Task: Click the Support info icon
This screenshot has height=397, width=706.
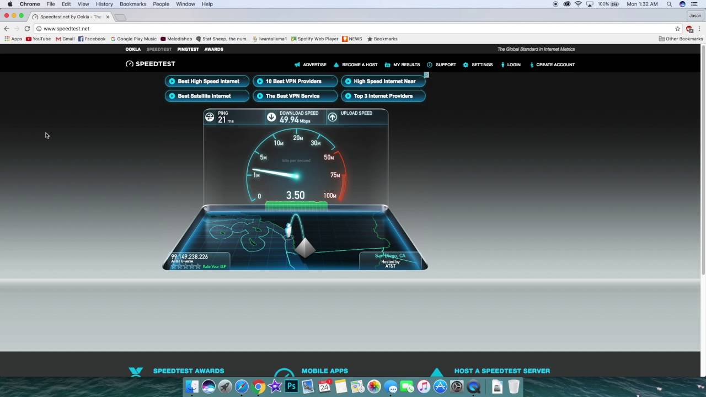Action: [x=430, y=65]
